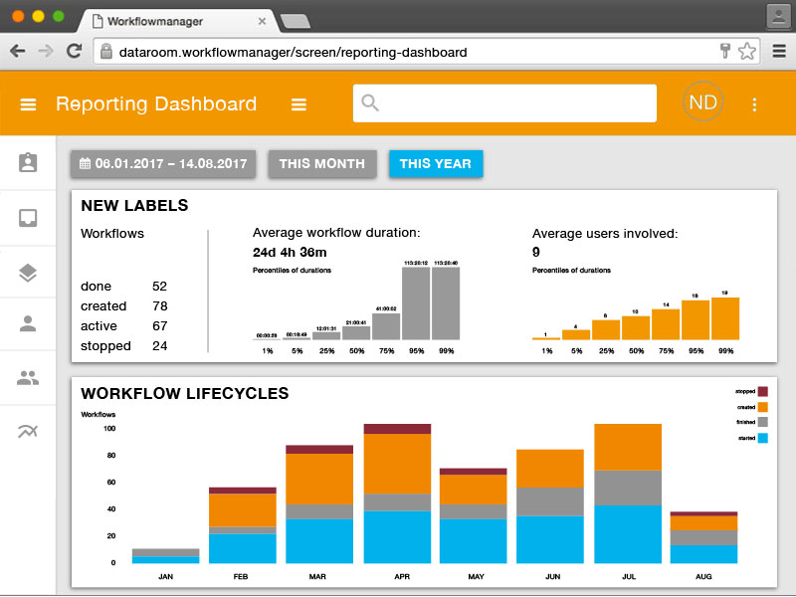The image size is (796, 597).
Task: Click the NEW LABELS heading
Action: point(134,205)
